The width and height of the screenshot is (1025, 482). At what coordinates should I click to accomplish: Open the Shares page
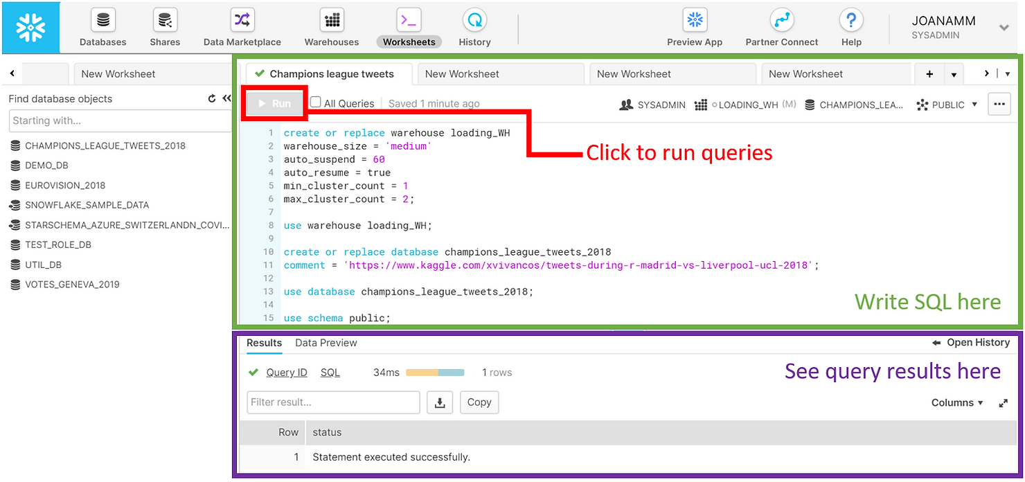coord(165,28)
